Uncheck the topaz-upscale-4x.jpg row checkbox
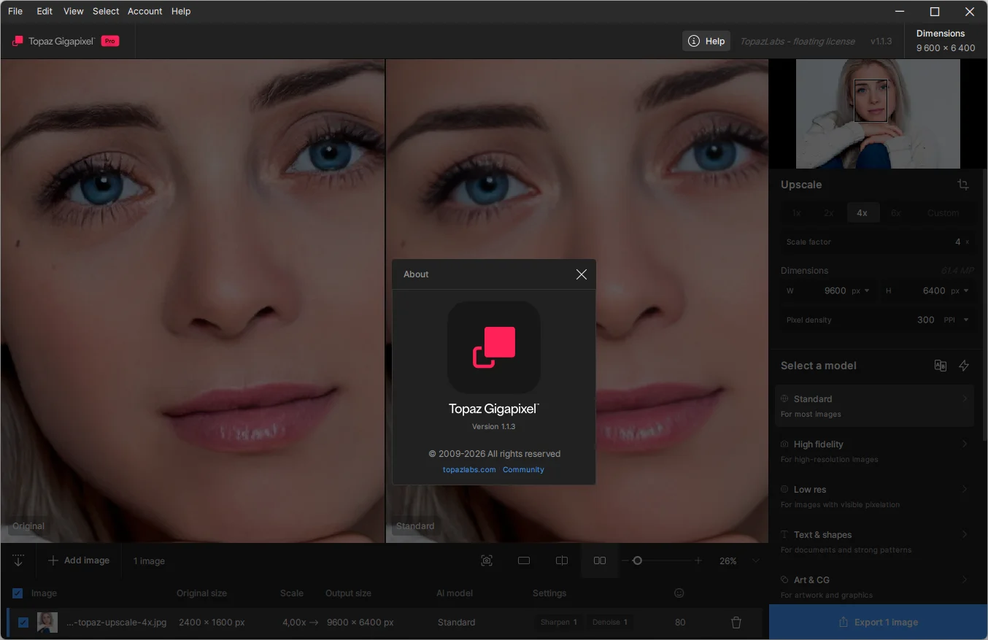Screen dimensions: 988x640 tap(23, 622)
